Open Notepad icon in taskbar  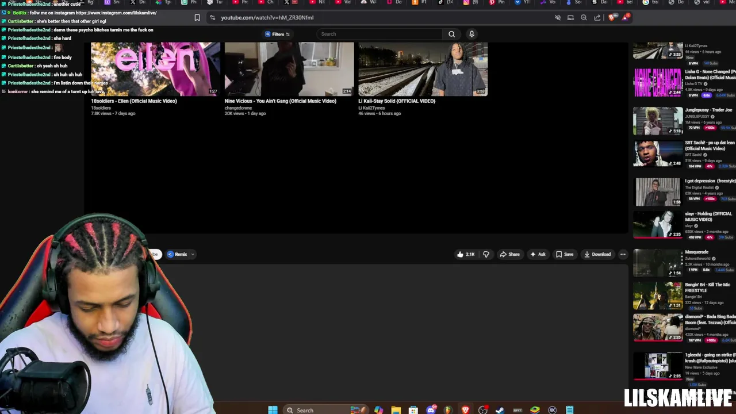click(569, 410)
